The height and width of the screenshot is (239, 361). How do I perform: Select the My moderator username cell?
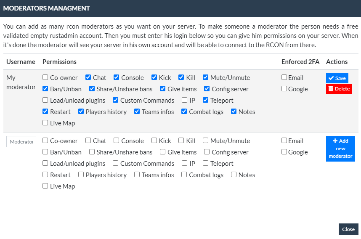[x=21, y=82]
